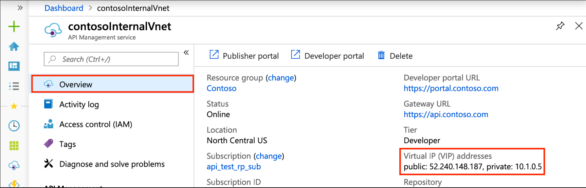Click the Developer portal URL label

click(x=442, y=78)
